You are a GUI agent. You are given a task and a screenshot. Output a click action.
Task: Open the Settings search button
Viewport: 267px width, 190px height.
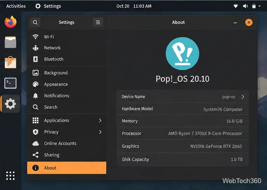35,23
